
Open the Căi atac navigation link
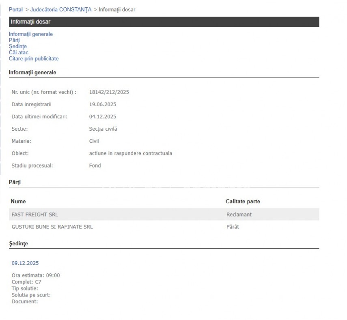click(x=19, y=52)
